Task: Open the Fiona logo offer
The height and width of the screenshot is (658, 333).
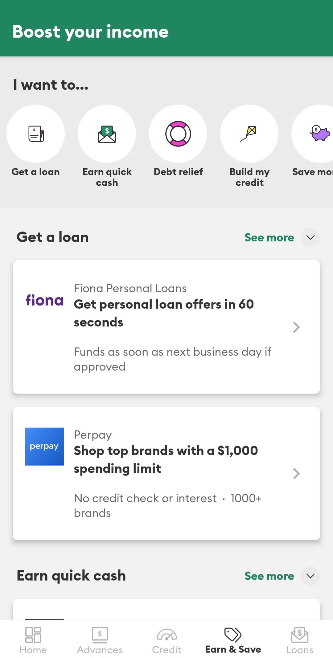Action: pos(44,300)
